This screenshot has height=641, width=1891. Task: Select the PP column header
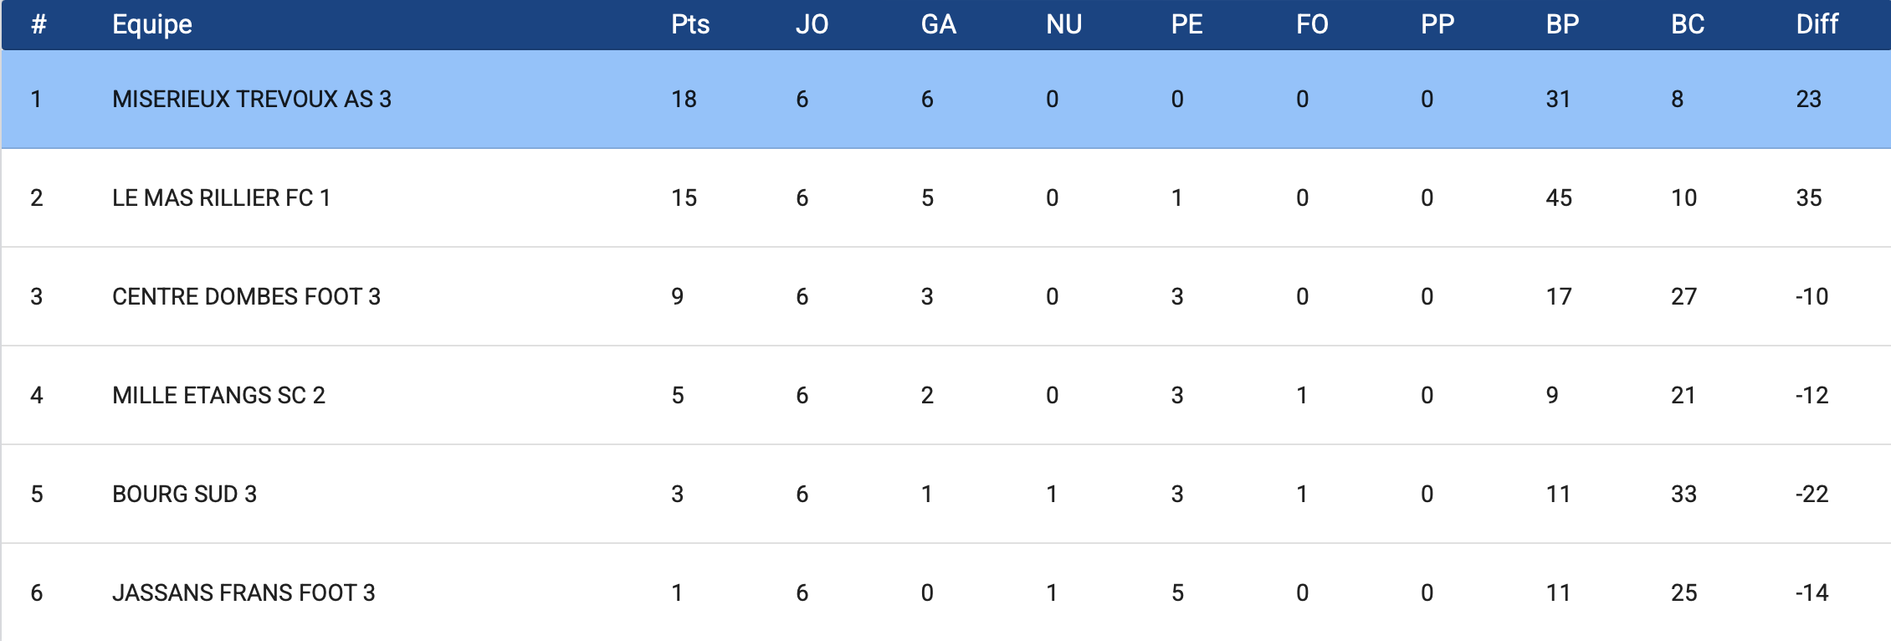click(1437, 24)
